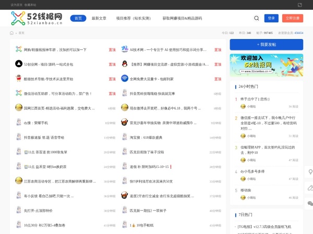This screenshot has width=313, height=234.
Task: Click avatar beside 淘宝搜：618爆款盛典 post
Action: (x=125, y=137)
